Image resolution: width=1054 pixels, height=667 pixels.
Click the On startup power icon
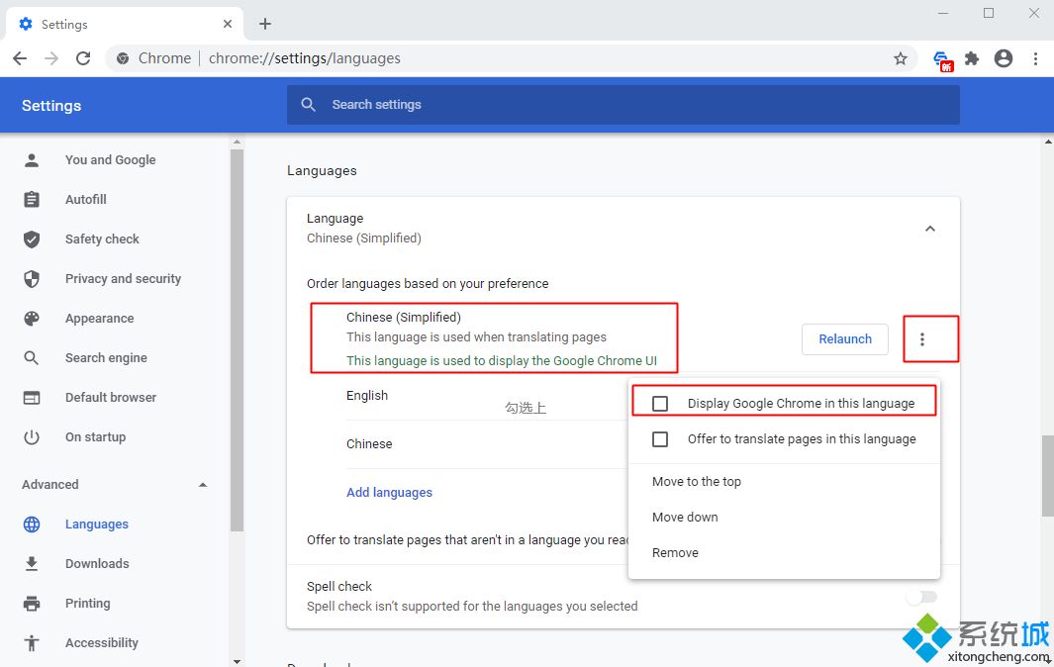32,437
